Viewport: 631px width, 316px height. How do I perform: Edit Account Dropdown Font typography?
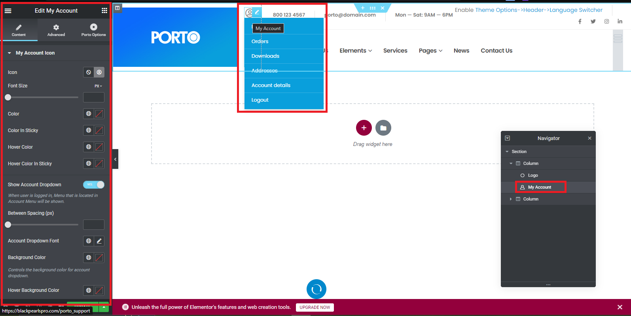[x=99, y=241]
